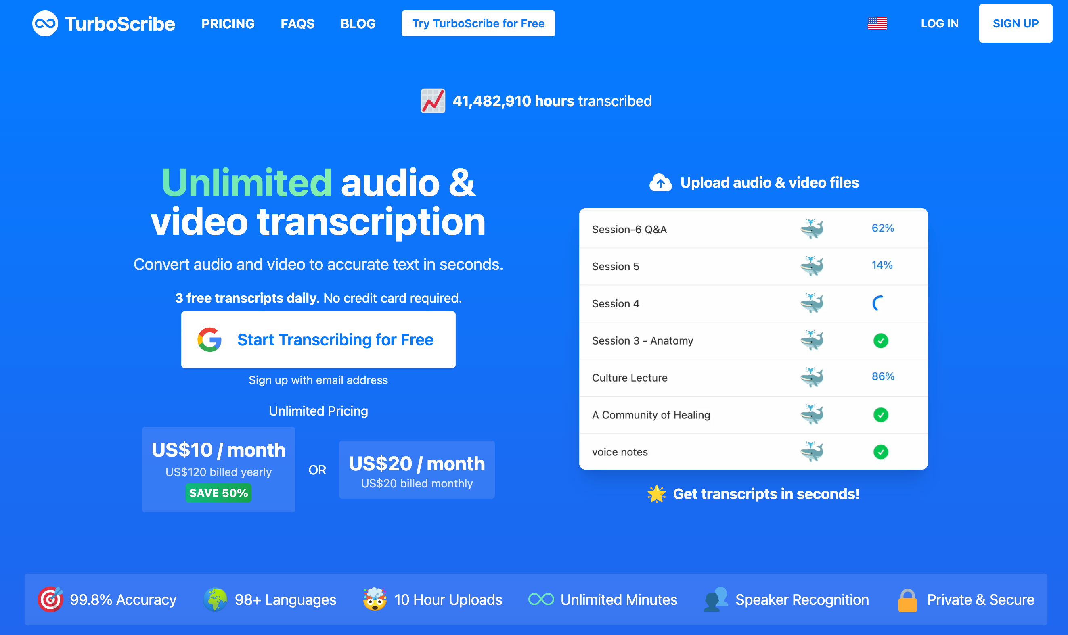Screen dimensions: 1068x635
Task: Click the star icon beside Get transcripts in seconds
Action: point(656,494)
